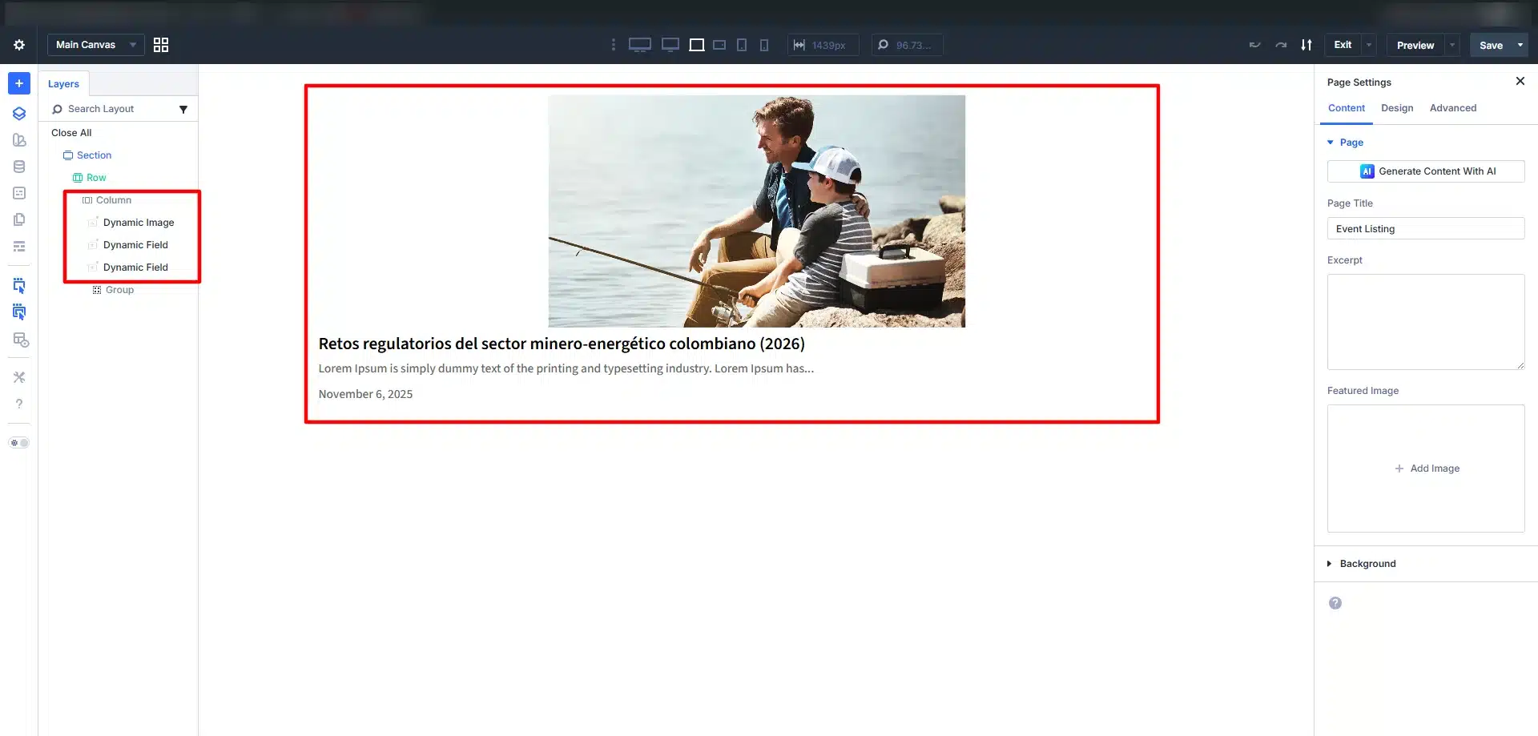Open the Save dropdown arrow
The width and height of the screenshot is (1538, 736).
pyautogui.click(x=1520, y=45)
